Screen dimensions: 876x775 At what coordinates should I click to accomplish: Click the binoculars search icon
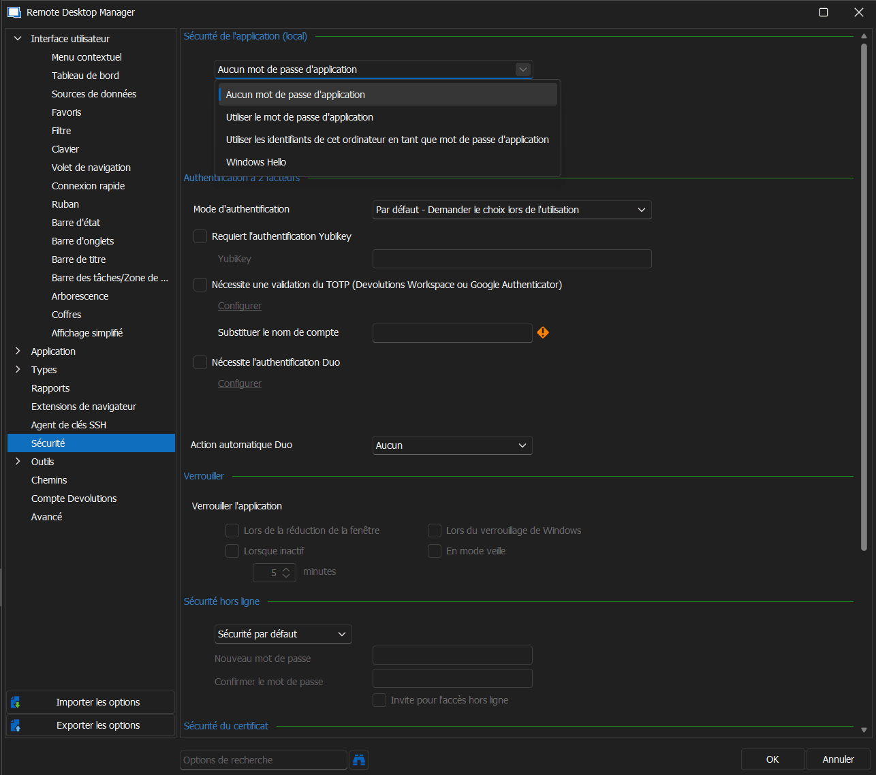[359, 760]
